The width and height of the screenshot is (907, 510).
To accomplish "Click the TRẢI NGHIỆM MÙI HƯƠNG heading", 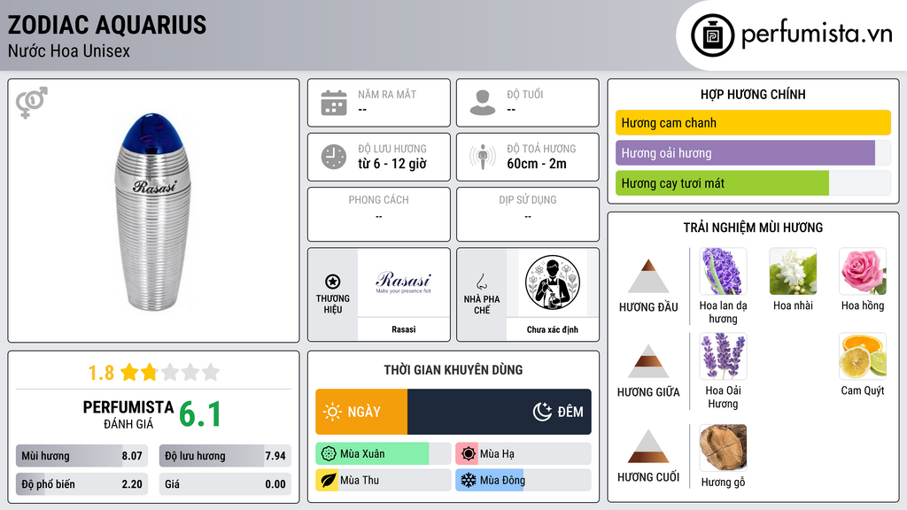I will (x=753, y=228).
